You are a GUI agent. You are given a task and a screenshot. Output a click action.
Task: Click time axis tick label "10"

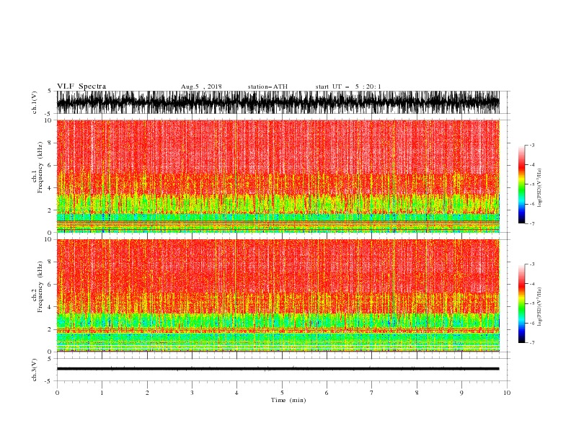[x=507, y=393]
